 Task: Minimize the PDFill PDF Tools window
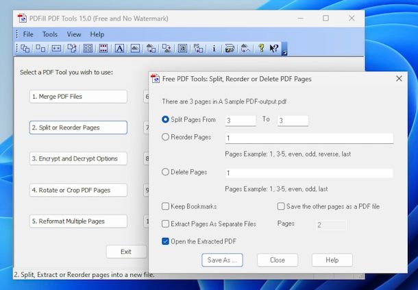pos(300,18)
